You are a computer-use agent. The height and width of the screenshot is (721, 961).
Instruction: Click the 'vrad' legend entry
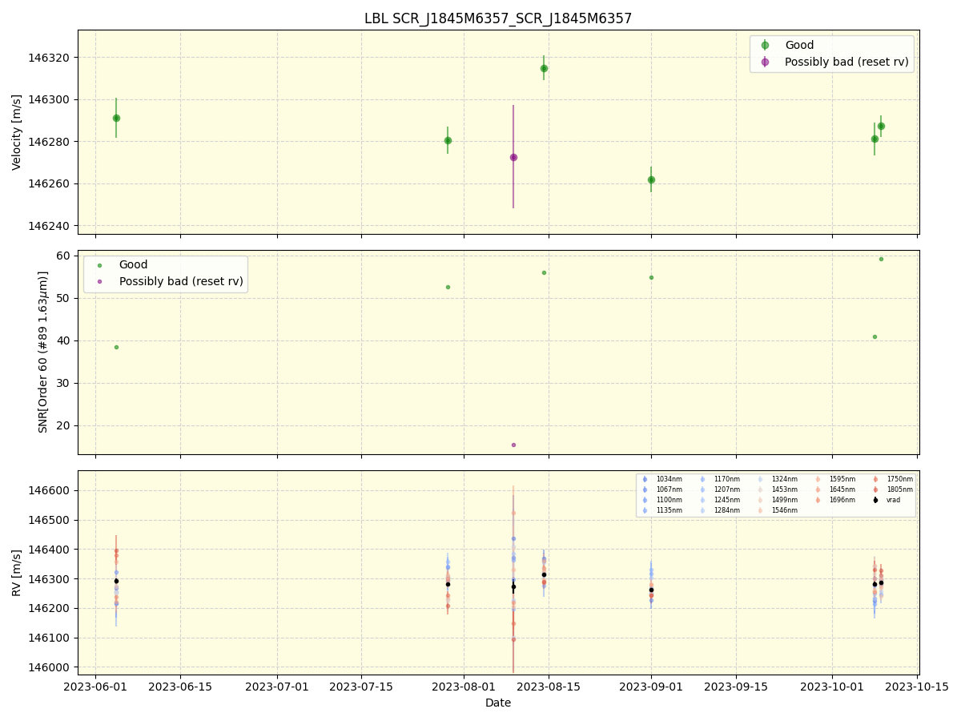pyautogui.click(x=895, y=500)
